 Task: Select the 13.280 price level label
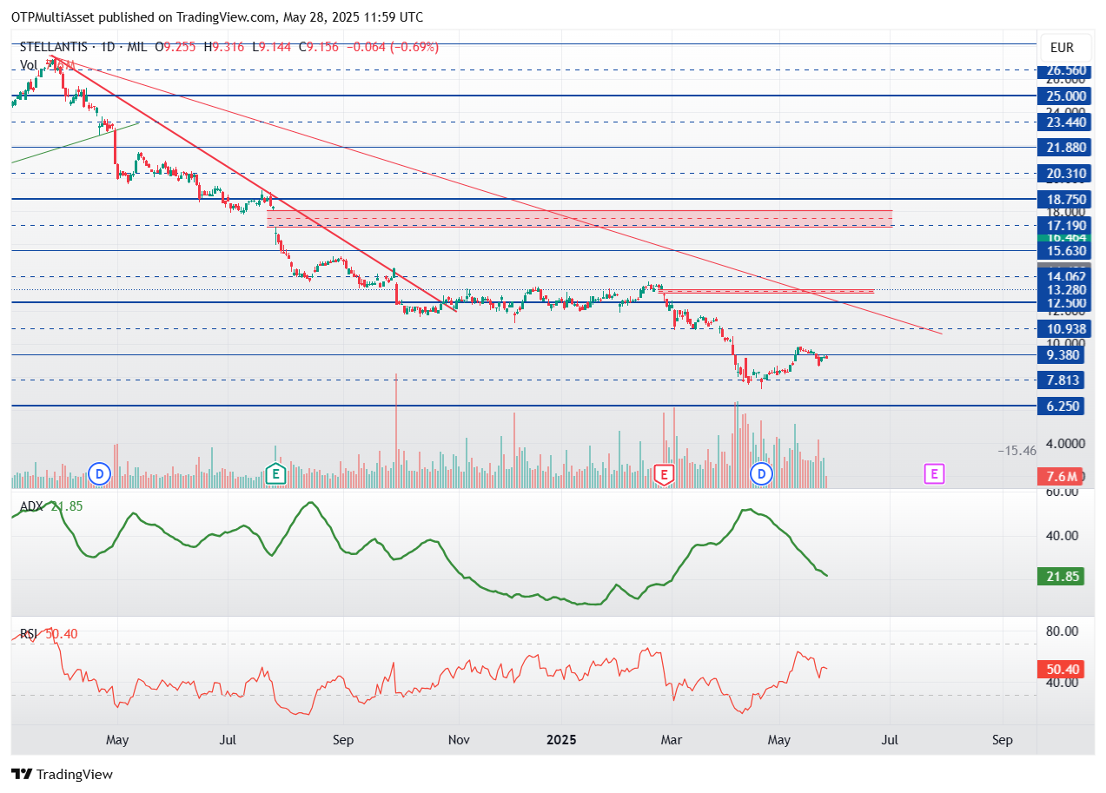click(1066, 289)
